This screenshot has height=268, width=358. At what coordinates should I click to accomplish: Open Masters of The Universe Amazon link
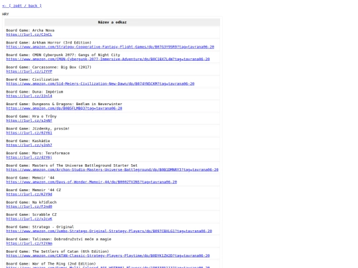112,170
